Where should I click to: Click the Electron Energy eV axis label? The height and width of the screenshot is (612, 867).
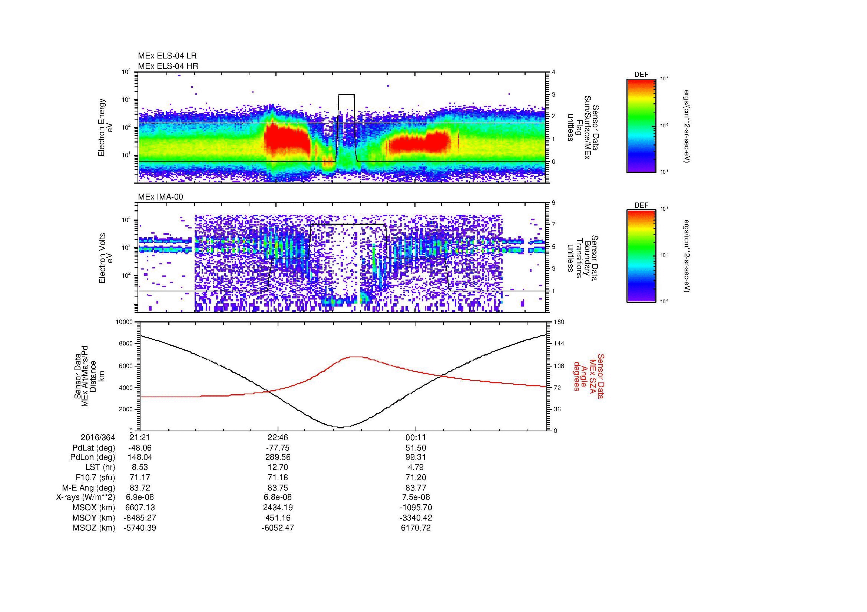click(105, 127)
